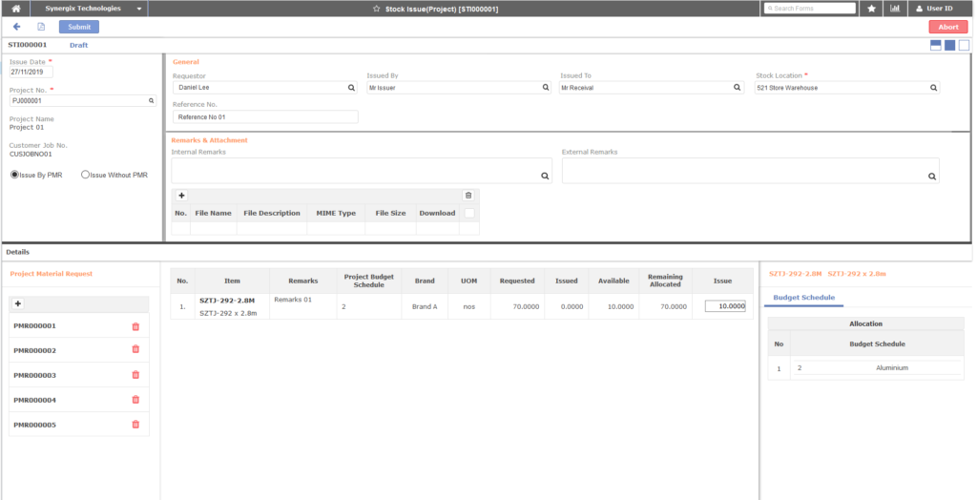Select Issue Without PMR option
Image resolution: width=977 pixels, height=500 pixels.
(86, 176)
